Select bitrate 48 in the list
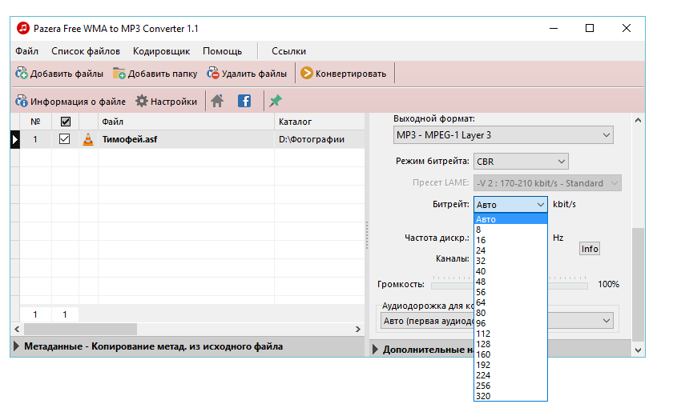Viewport: 673px width, 420px height. tap(511, 282)
